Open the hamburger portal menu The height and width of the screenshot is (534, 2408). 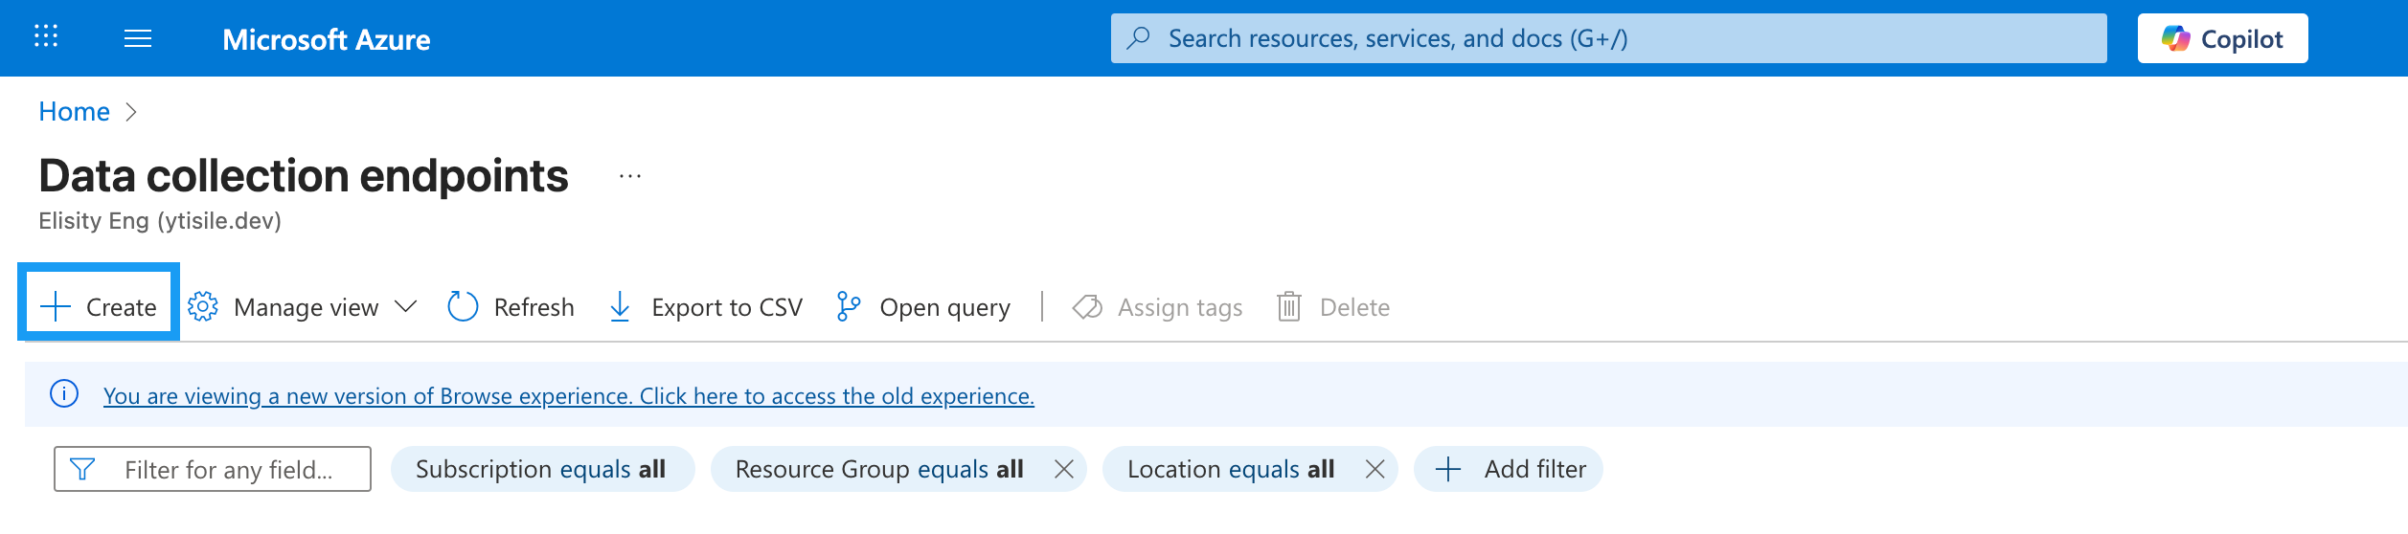click(138, 38)
